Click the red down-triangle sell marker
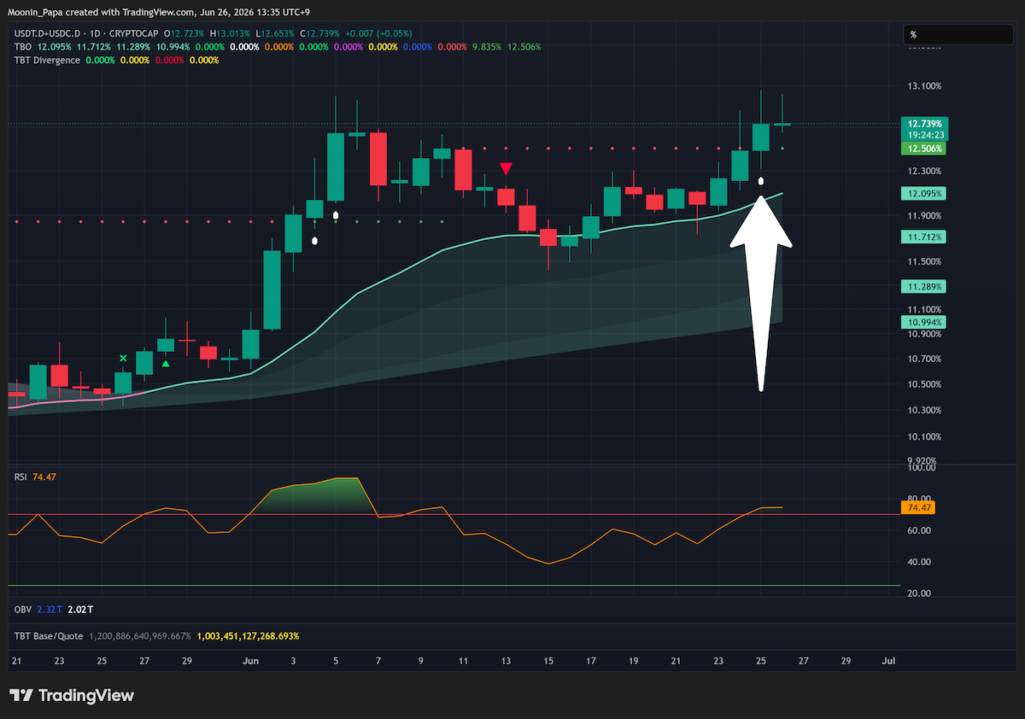The height and width of the screenshot is (719, 1025). (506, 168)
